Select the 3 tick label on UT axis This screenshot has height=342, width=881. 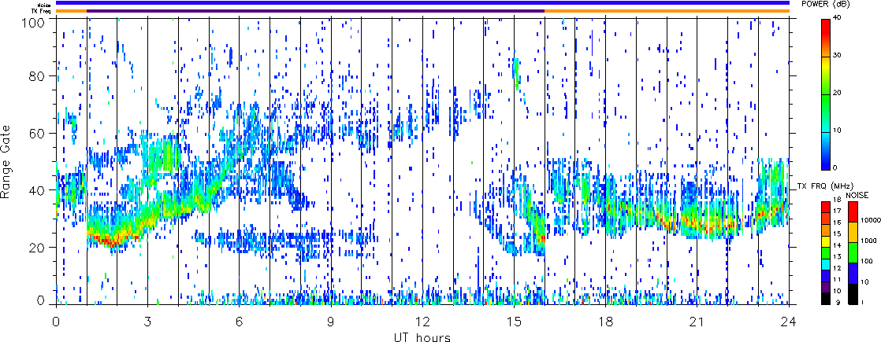tap(148, 322)
